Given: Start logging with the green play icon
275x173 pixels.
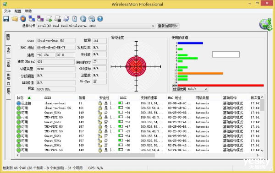Looking at the screenshot, I should (x=49, y=19).
